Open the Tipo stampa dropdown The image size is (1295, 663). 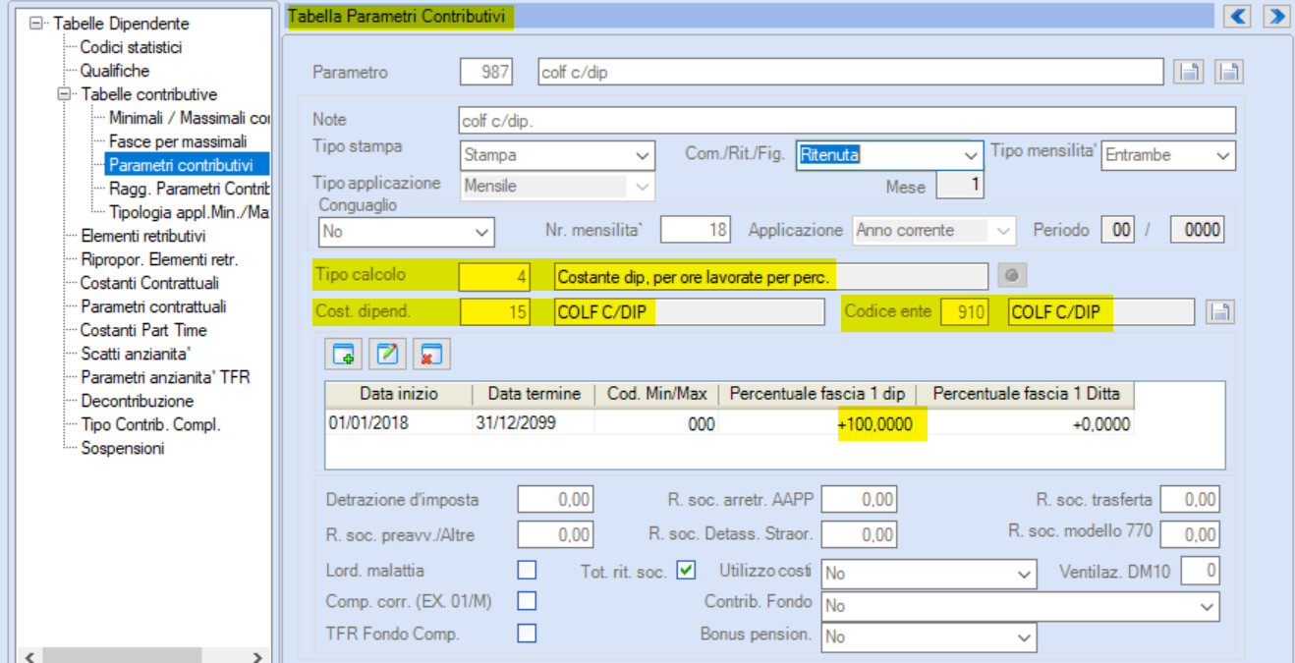[644, 155]
